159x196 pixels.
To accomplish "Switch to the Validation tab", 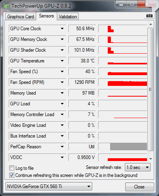I will pos(68,17).
